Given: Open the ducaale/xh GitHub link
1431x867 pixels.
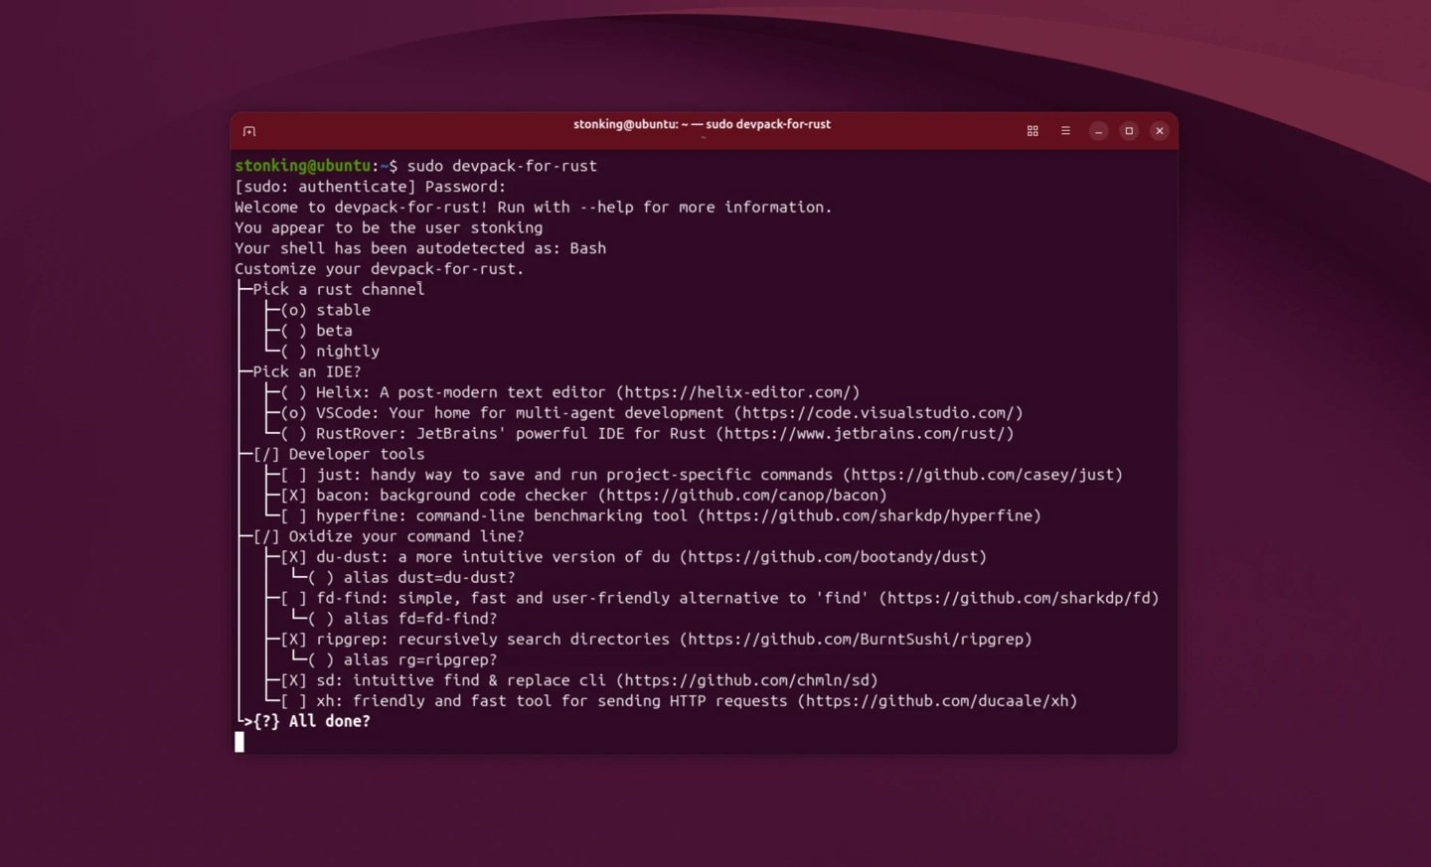Looking at the screenshot, I should [937, 701].
